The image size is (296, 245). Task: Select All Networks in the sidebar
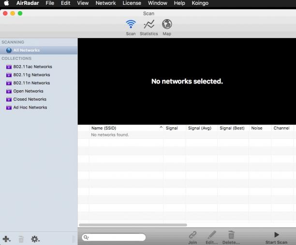pos(39,51)
